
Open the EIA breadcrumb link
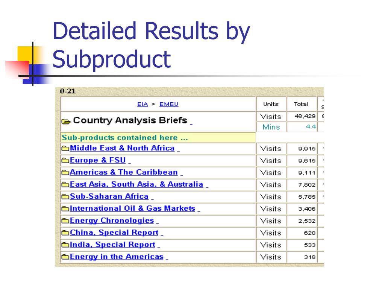click(142, 104)
